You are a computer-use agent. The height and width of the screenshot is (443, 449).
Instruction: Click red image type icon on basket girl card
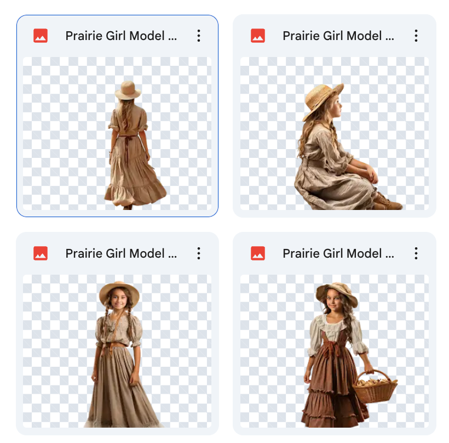[x=258, y=253]
